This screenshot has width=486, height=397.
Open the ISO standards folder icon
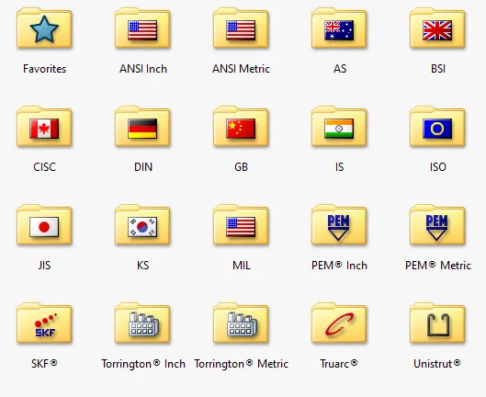tap(437, 127)
